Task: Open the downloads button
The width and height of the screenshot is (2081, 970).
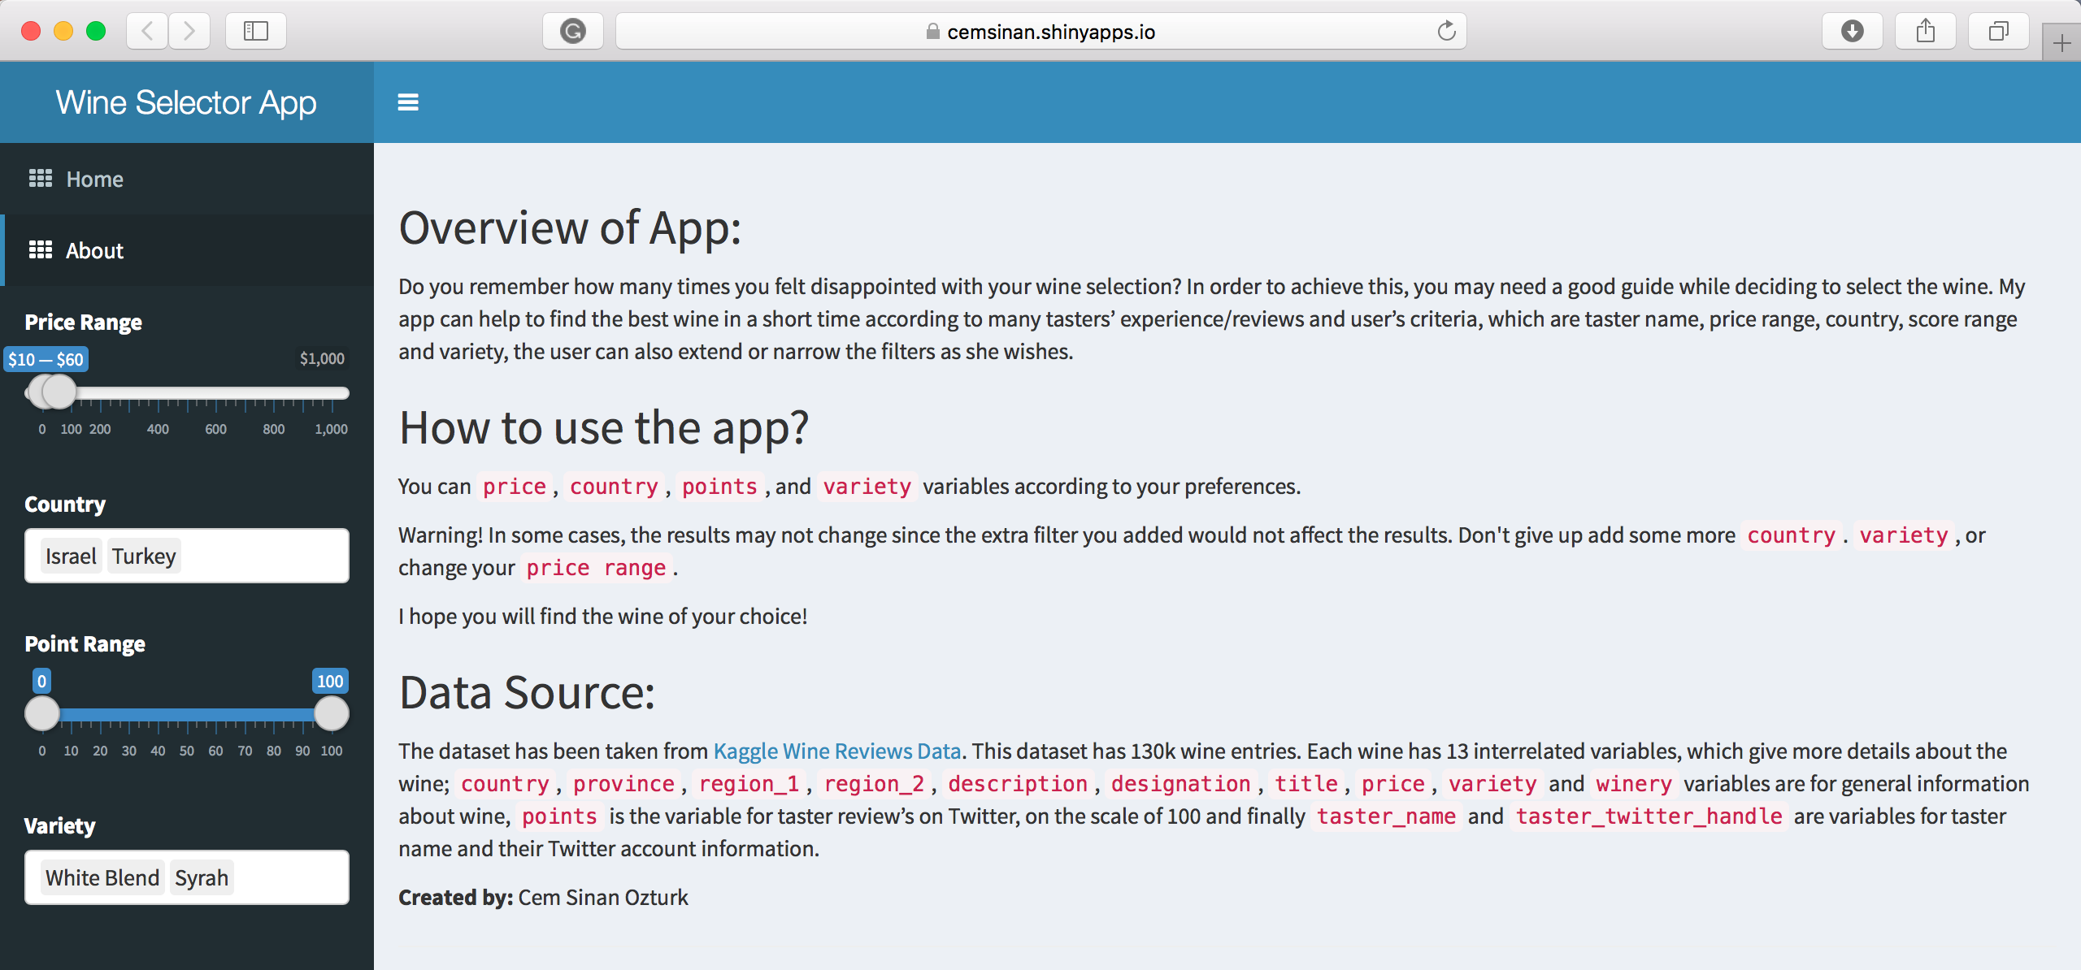Action: [1853, 31]
